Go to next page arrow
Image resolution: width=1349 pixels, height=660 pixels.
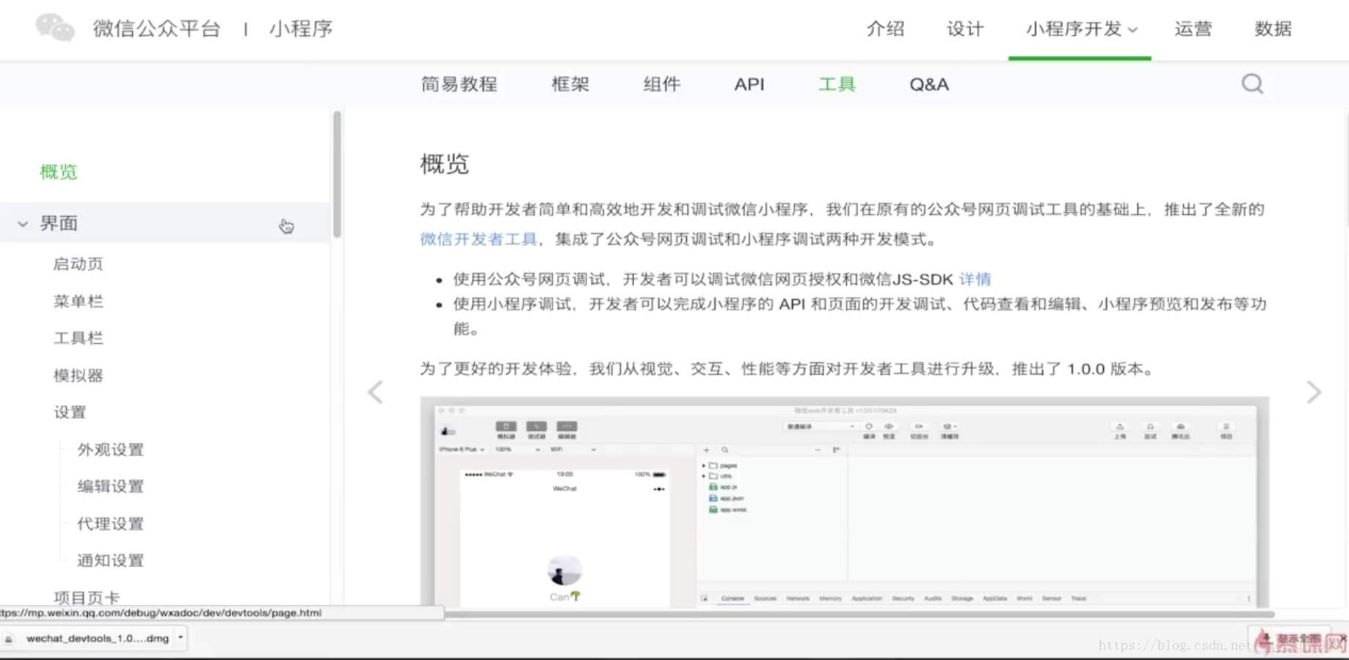tap(1314, 392)
